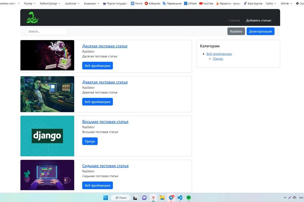The height and width of the screenshot is (202, 304).
Task: Open the 24Track bookmark
Action: pyautogui.click(x=190, y=3)
